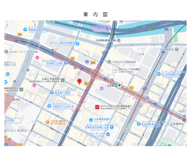Screen dimensions: 192x163
Task: Click the セブン-イレブン 日本橋2丁目店 store icon
Action: (52, 92)
